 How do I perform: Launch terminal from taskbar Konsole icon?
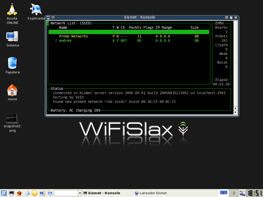coord(12,193)
